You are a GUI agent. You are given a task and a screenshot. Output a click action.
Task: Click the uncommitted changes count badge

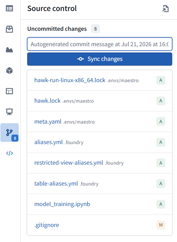coord(95,29)
